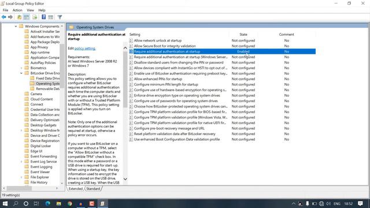Launch Microsoft Edge from taskbar

pyautogui.click(x=47, y=203)
